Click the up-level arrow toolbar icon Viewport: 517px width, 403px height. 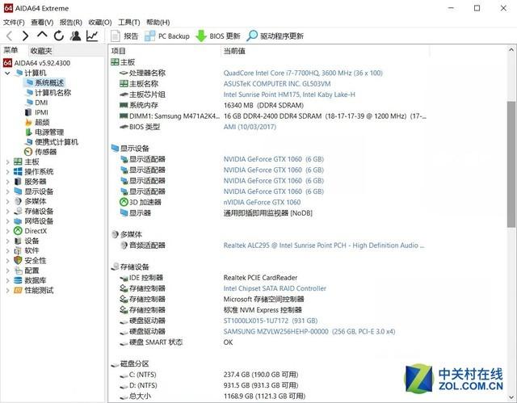point(42,35)
